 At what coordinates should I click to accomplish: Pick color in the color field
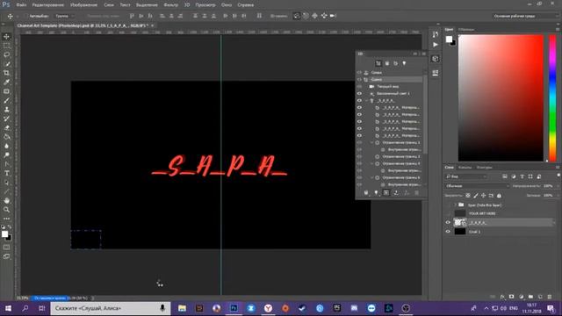pyautogui.click(x=501, y=97)
